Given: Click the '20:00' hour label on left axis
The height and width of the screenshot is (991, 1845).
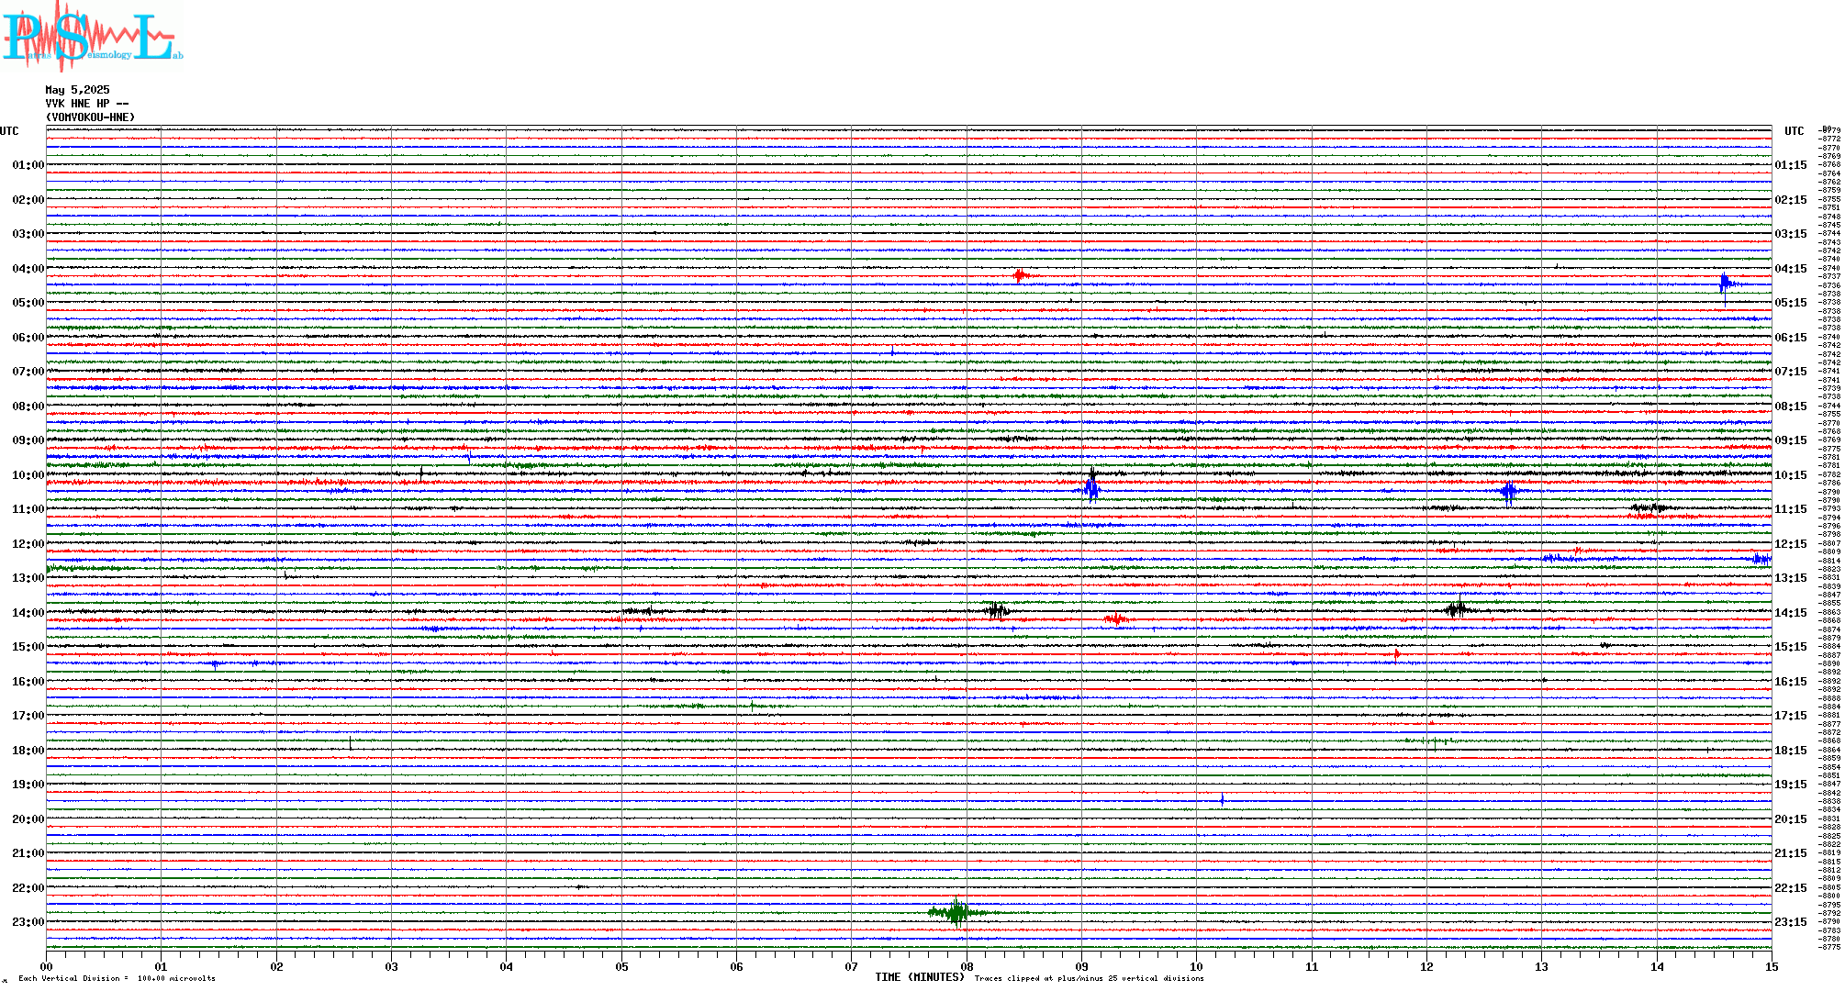Looking at the screenshot, I should pyautogui.click(x=28, y=819).
